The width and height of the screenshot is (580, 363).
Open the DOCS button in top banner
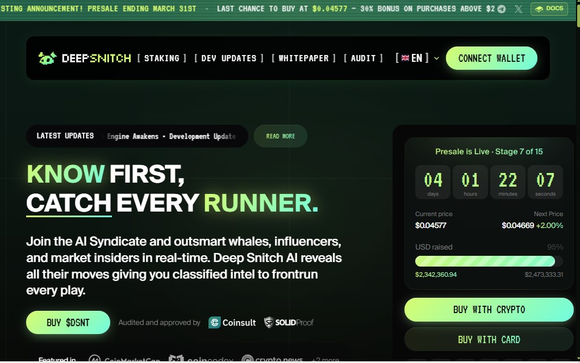click(549, 9)
